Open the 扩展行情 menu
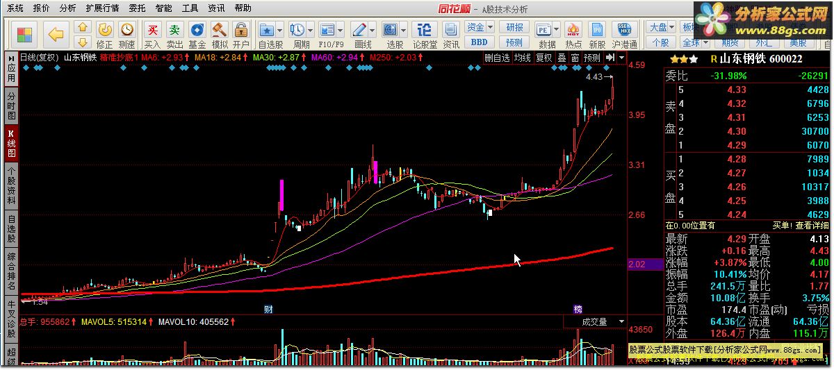The image size is (834, 370). tap(102, 8)
